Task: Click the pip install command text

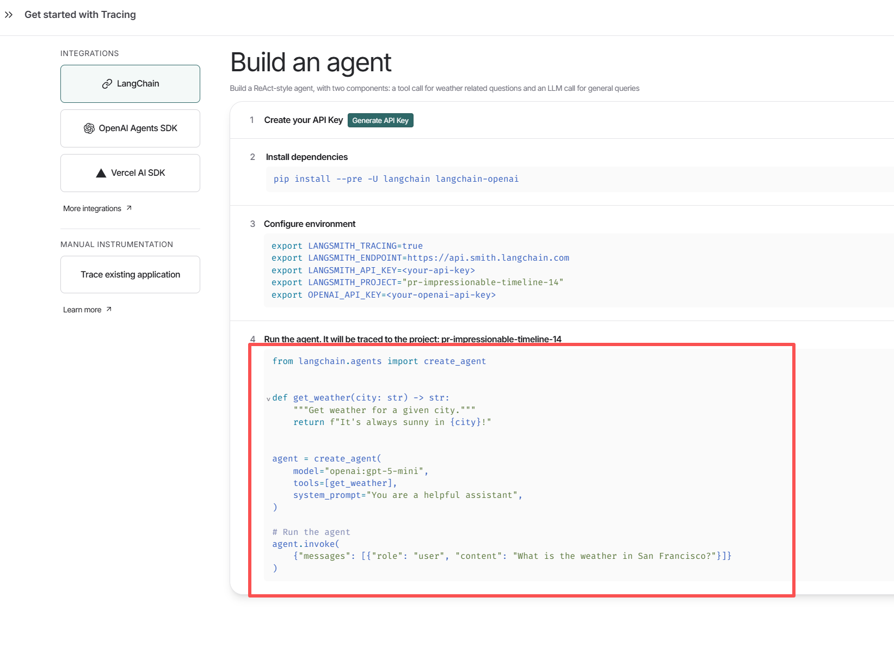Action: tap(396, 179)
